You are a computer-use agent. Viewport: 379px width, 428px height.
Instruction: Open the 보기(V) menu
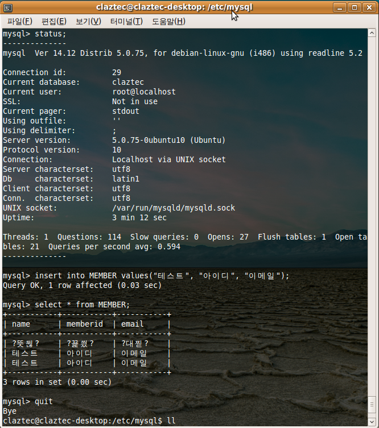(88, 21)
